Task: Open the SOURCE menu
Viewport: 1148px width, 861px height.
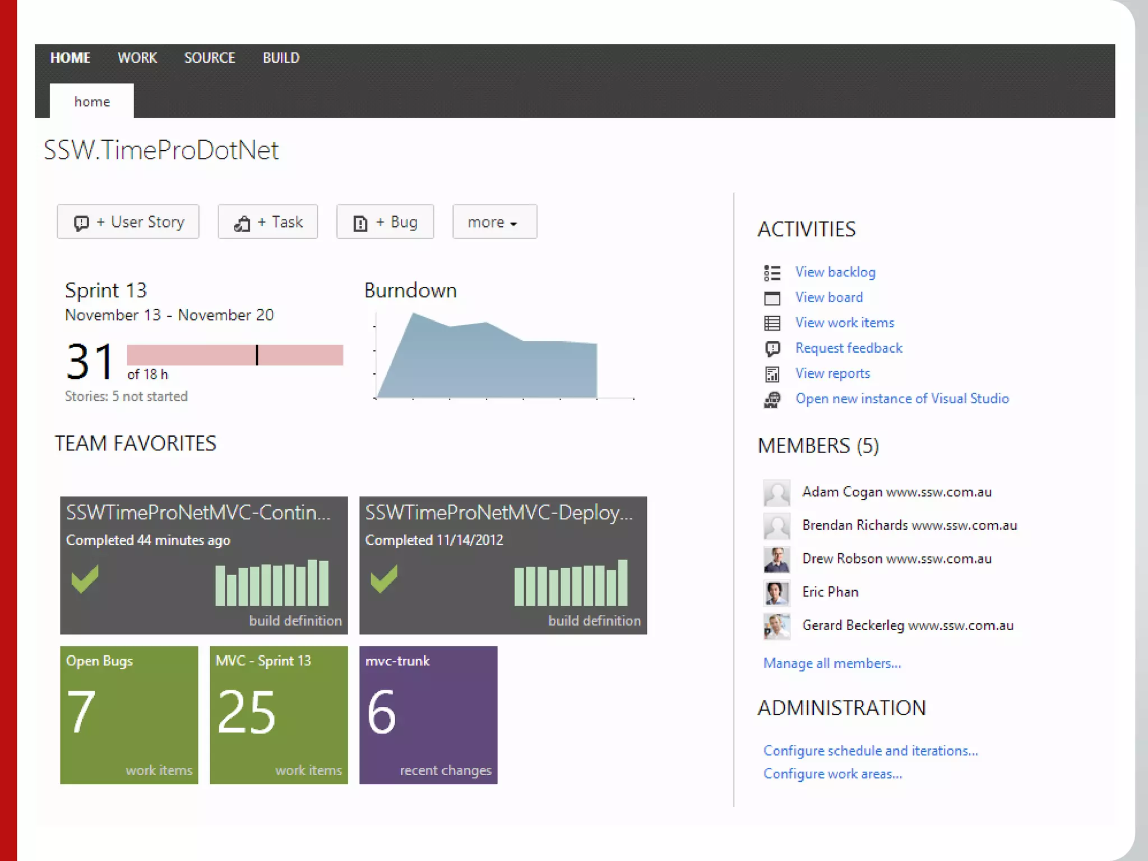Action: (x=210, y=58)
